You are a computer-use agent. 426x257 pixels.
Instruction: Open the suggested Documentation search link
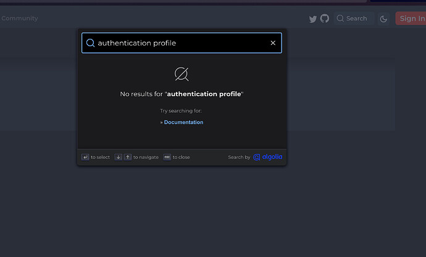point(183,122)
